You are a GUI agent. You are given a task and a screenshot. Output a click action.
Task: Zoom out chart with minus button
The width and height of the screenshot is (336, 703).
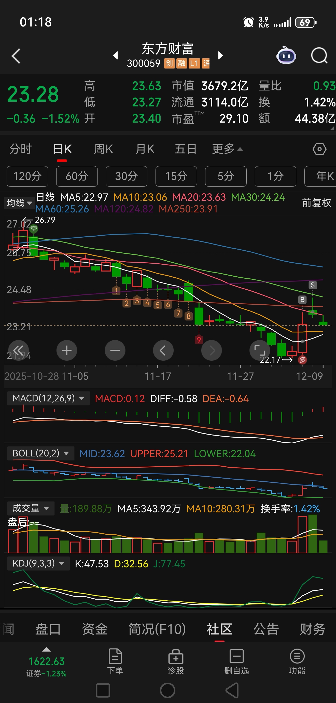115,350
